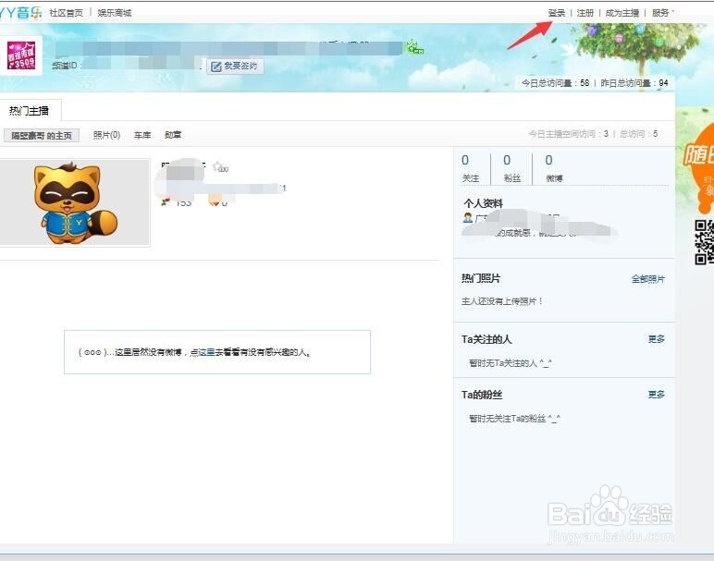Switch to the 勋章 tab
714x561 pixels.
pyautogui.click(x=173, y=135)
